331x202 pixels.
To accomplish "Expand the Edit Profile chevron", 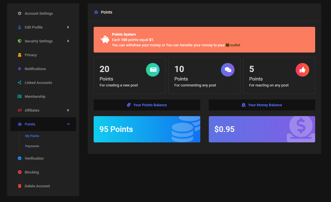I will tap(68, 27).
